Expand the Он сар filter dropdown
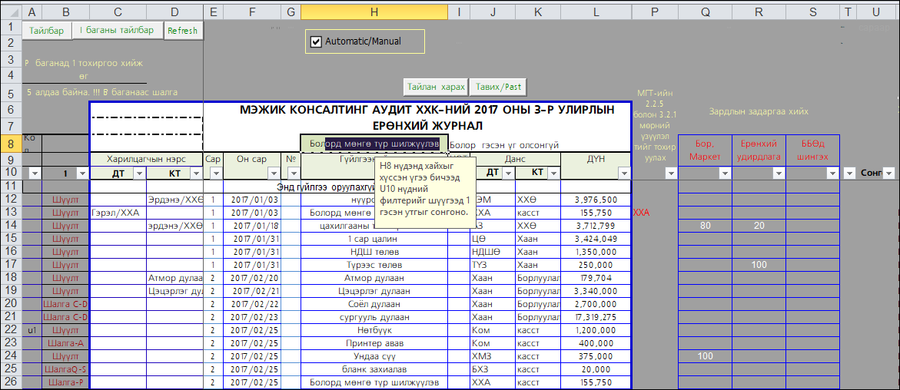This screenshot has height=390, width=900. [274, 174]
